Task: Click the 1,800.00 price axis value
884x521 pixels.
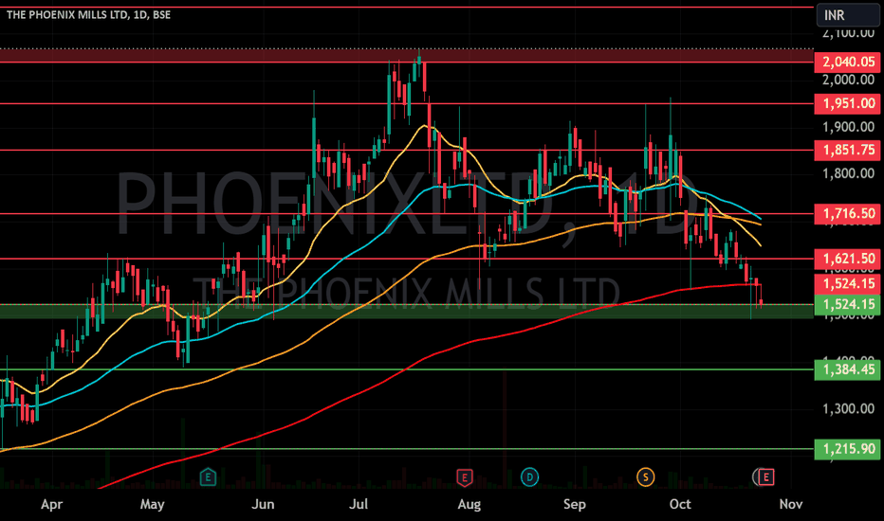Action: click(849, 173)
